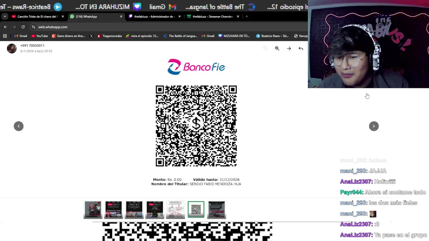This screenshot has height=241, width=429.
Task: Open the Gane dinero en línea bookmark
Action: 68,36
